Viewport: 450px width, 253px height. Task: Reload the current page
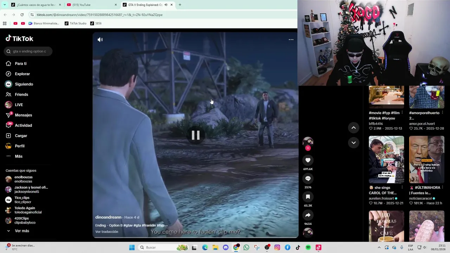[x=22, y=15]
